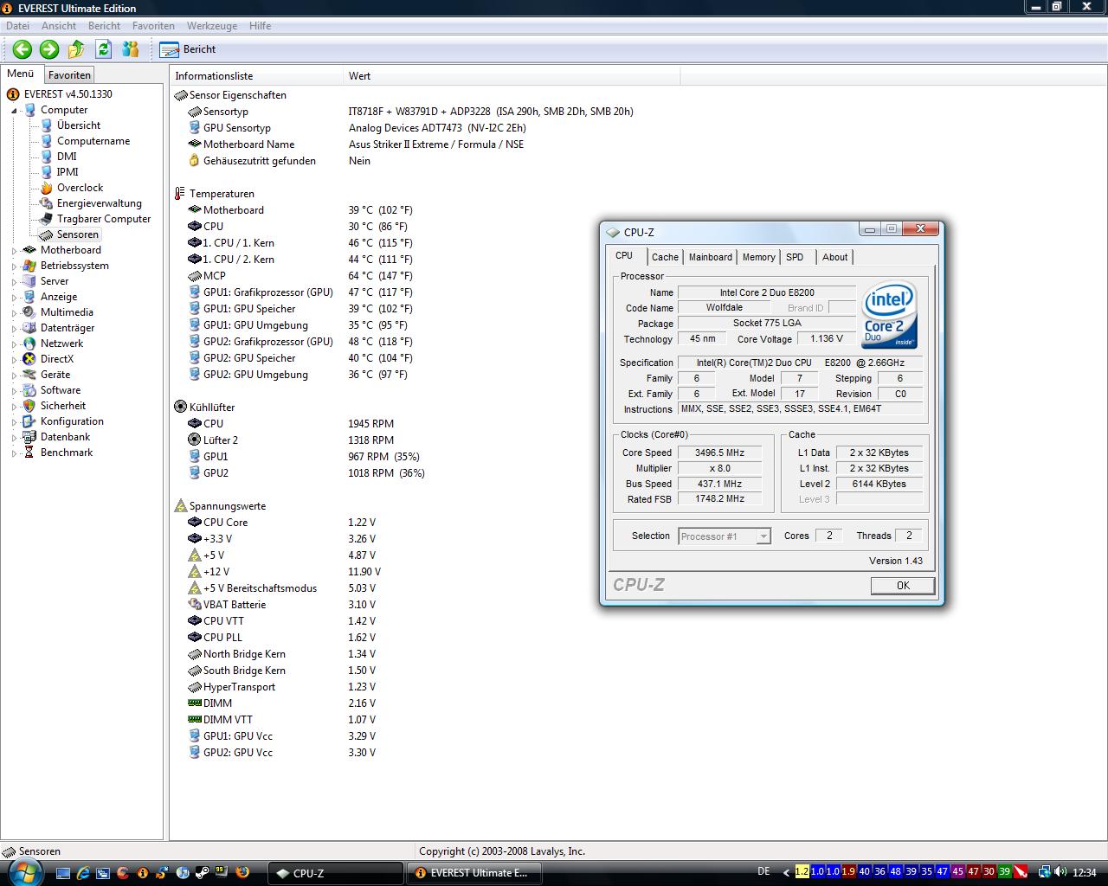Viewport: 1108px width, 886px height.
Task: Launch Internet Explorer from quick launch
Action: tap(83, 873)
